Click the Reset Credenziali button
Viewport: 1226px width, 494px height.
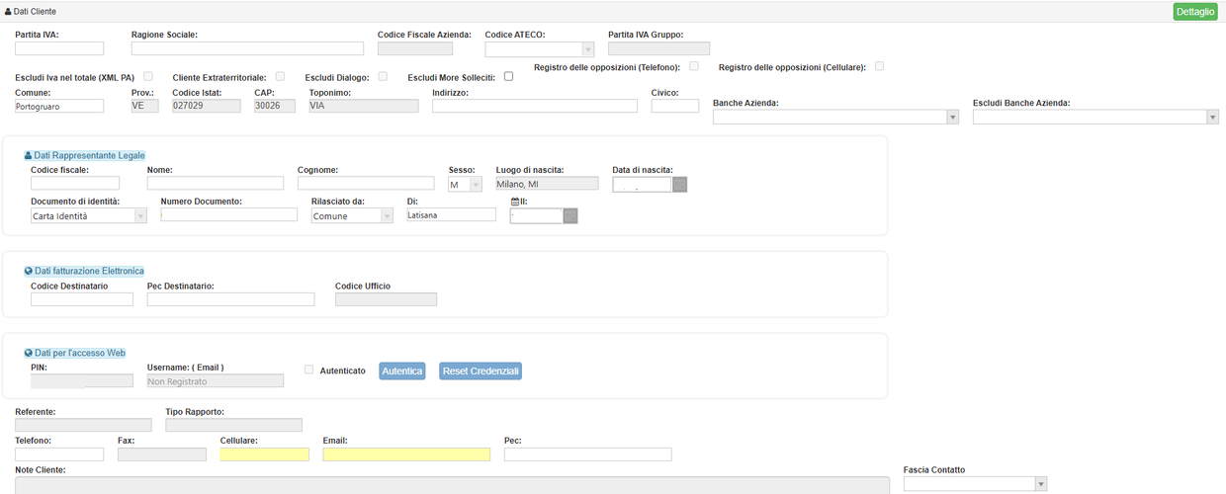481,371
